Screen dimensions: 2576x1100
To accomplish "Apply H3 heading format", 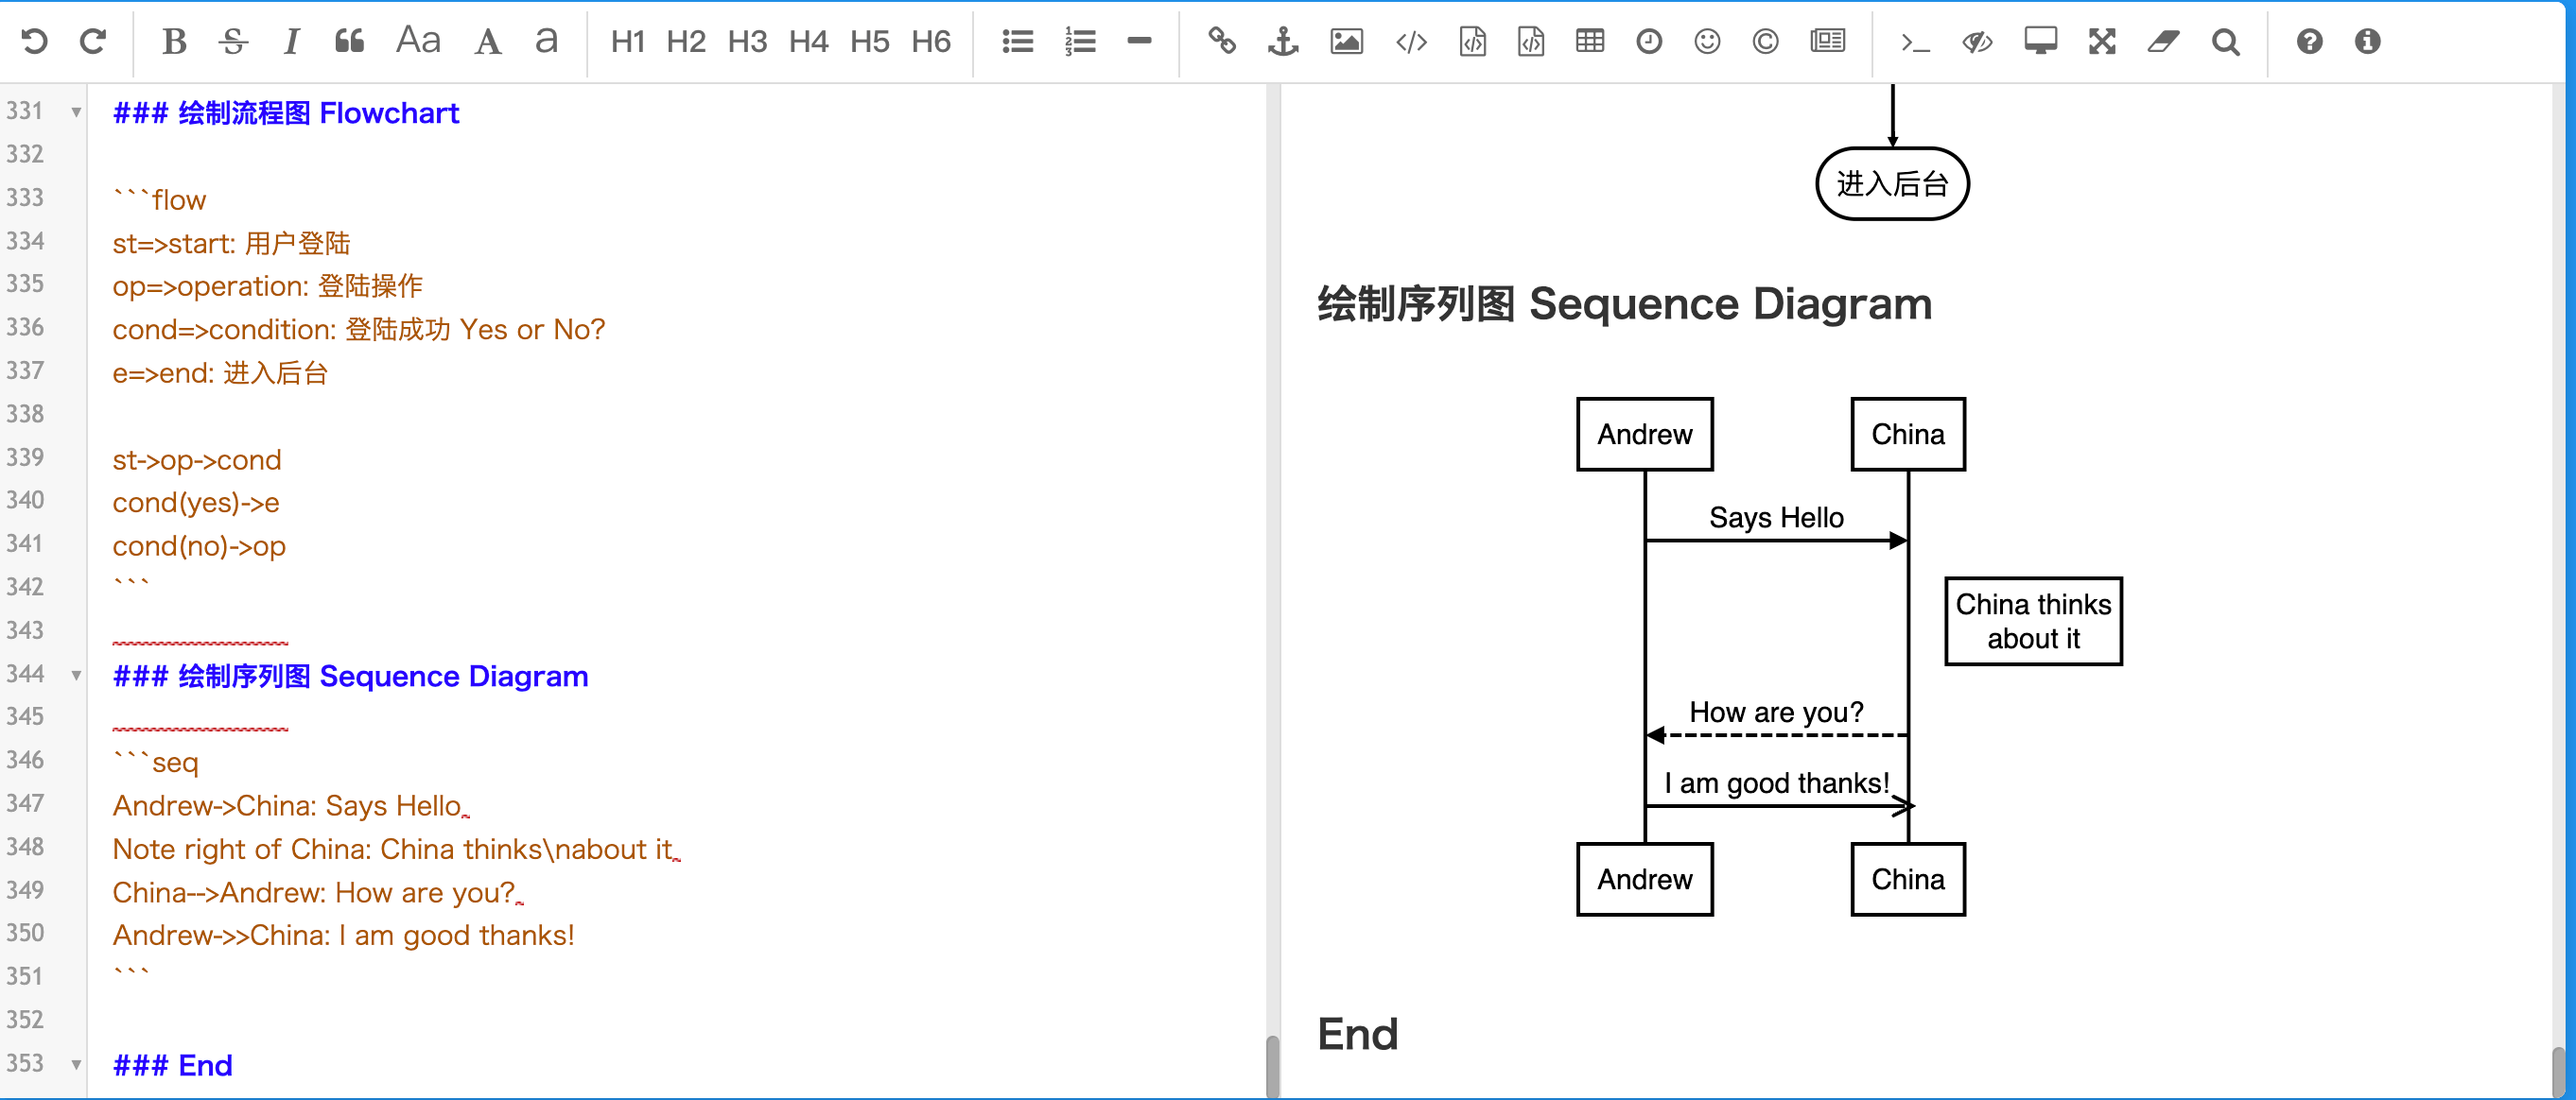I will point(747,41).
